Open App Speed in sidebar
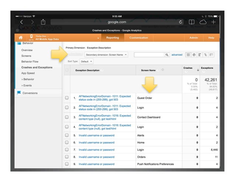235x182 pixels. tap(28, 73)
